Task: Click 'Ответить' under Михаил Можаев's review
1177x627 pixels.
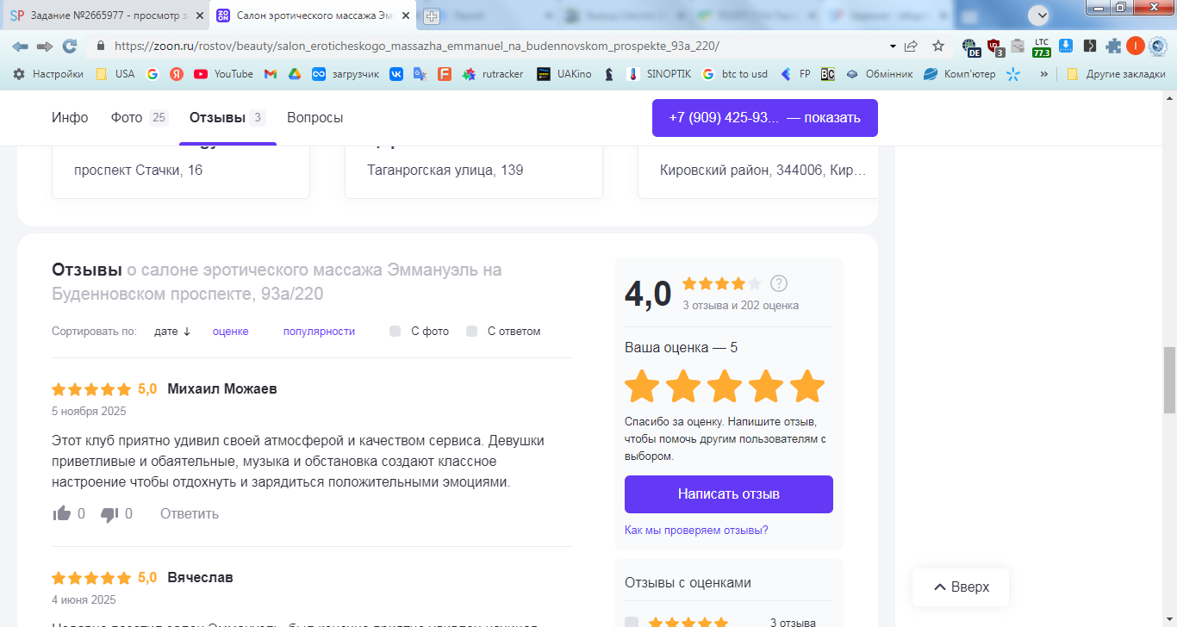Action: coord(190,514)
